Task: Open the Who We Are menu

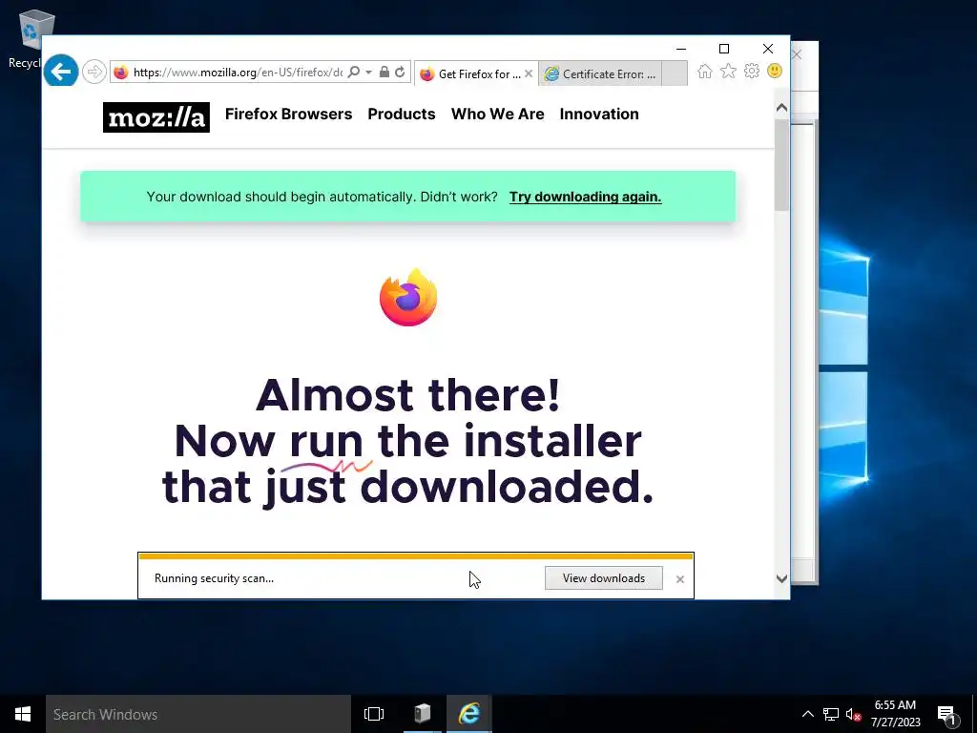Action: (x=497, y=115)
